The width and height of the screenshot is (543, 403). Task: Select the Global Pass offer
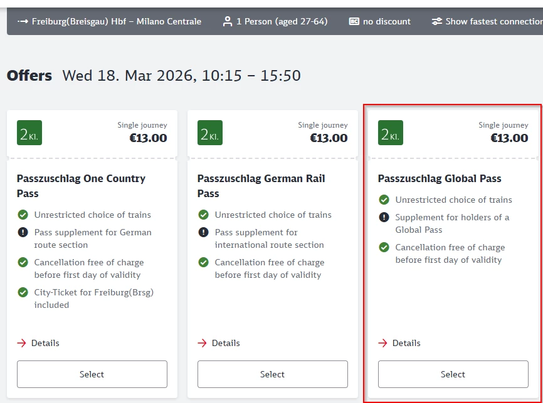(453, 374)
